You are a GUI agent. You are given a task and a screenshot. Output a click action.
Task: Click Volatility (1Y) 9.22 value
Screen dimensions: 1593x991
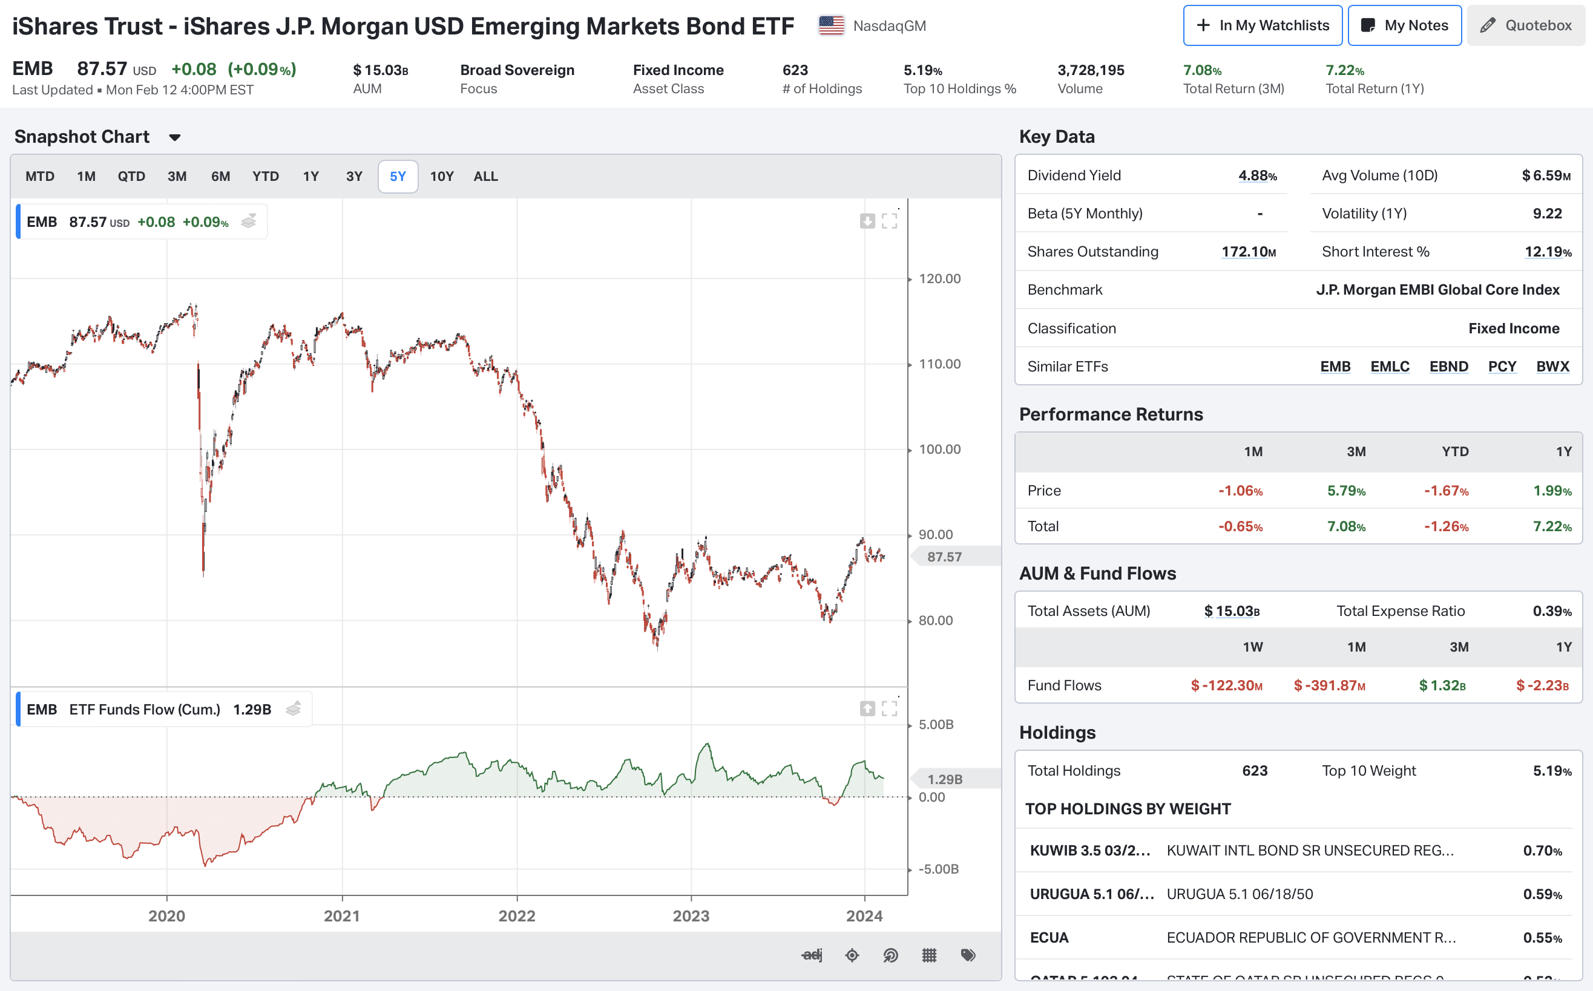point(1547,214)
